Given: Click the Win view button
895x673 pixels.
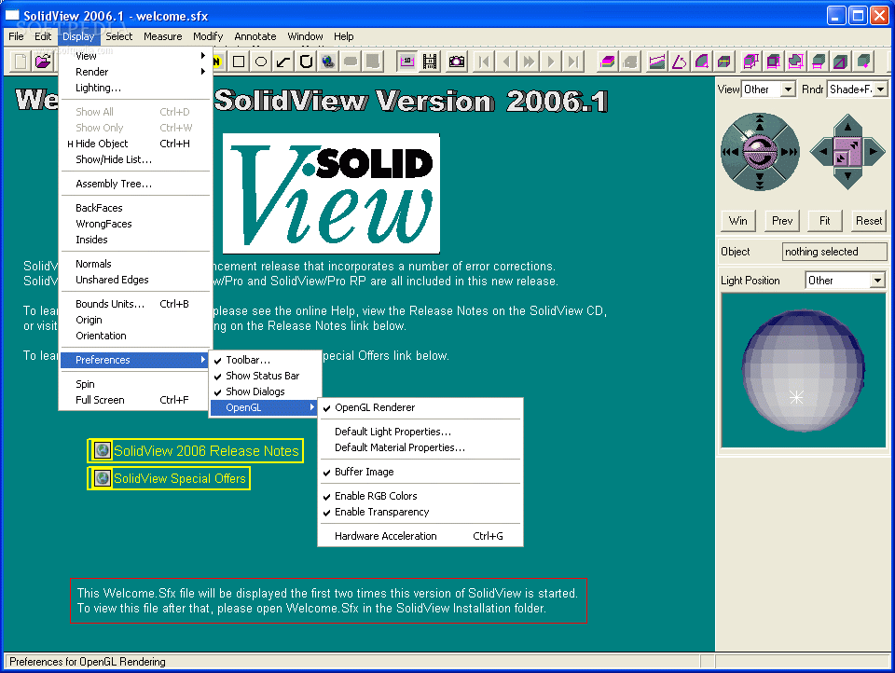Looking at the screenshot, I should pos(738,221).
